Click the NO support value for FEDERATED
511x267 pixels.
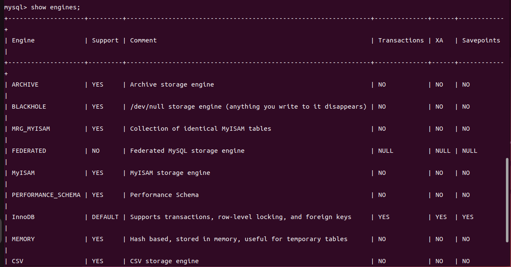click(96, 151)
